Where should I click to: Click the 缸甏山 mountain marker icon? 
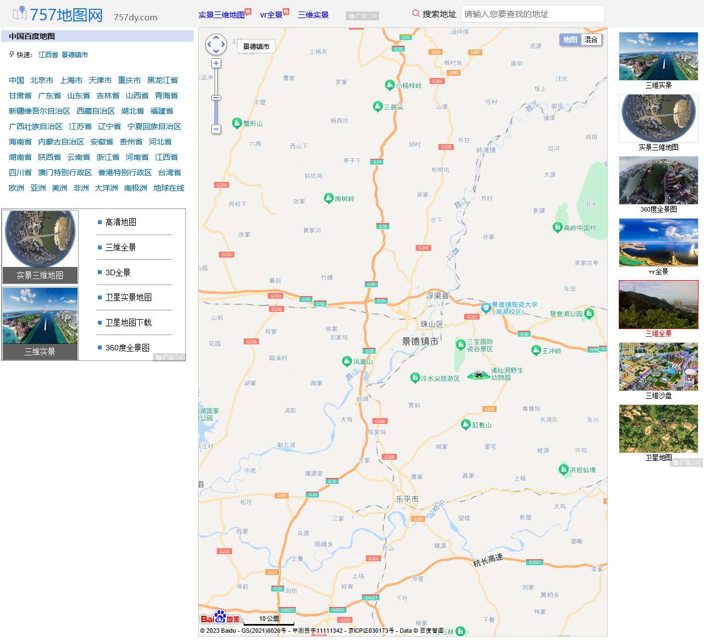pyautogui.click(x=466, y=424)
